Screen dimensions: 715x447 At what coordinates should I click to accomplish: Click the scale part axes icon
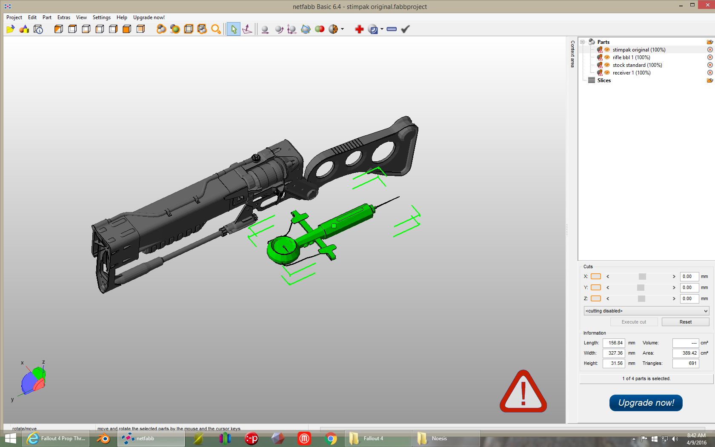pos(292,29)
